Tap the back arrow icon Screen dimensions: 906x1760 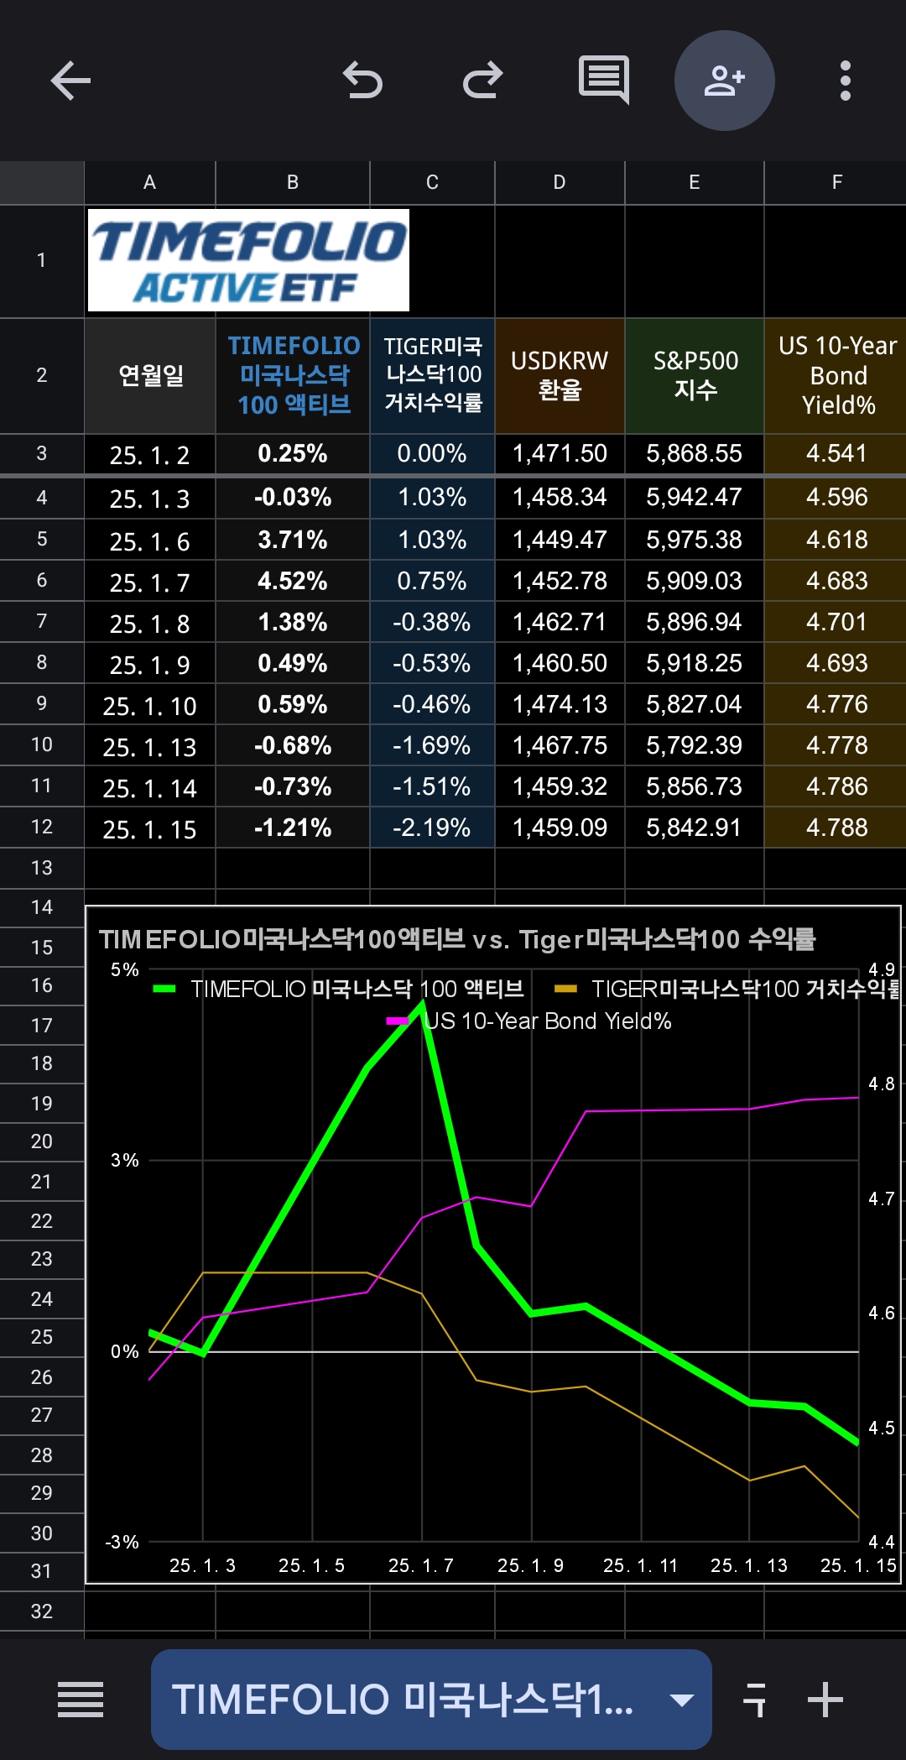(x=70, y=81)
